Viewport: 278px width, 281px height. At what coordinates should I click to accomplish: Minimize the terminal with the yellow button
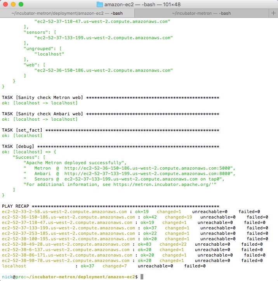tap(13, 4)
